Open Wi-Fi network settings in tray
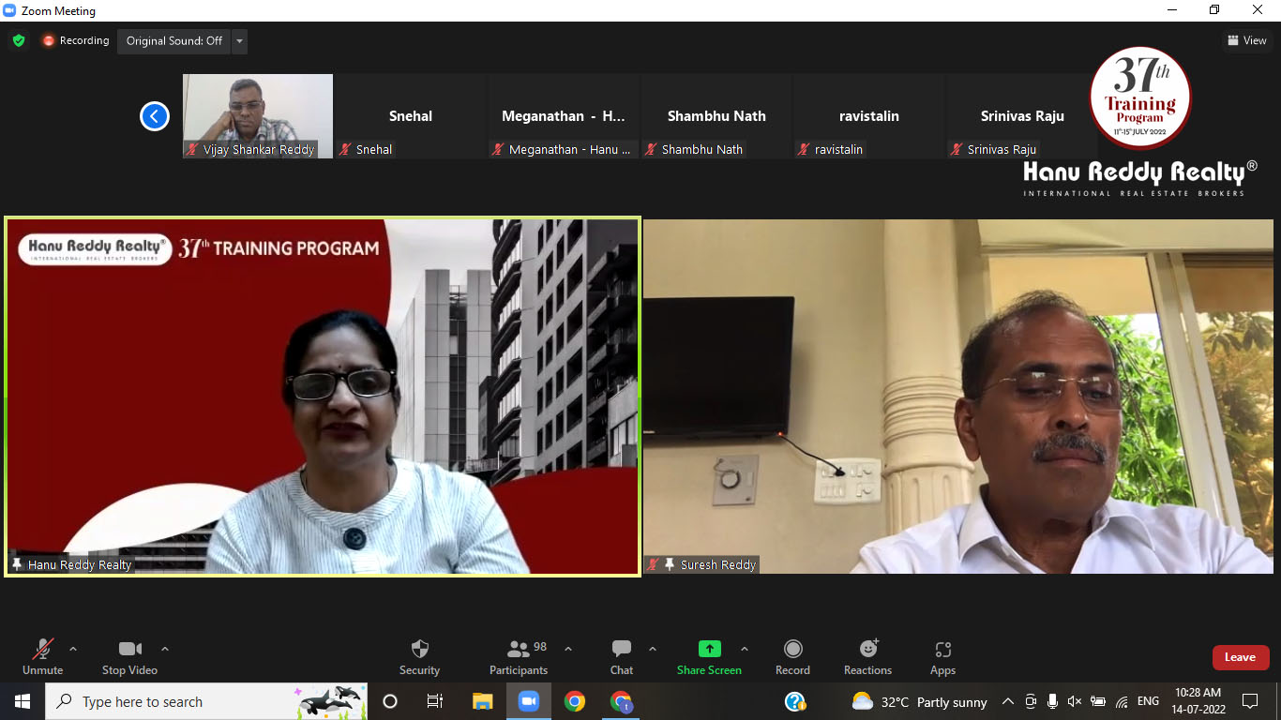The image size is (1281, 720). pos(1122,701)
